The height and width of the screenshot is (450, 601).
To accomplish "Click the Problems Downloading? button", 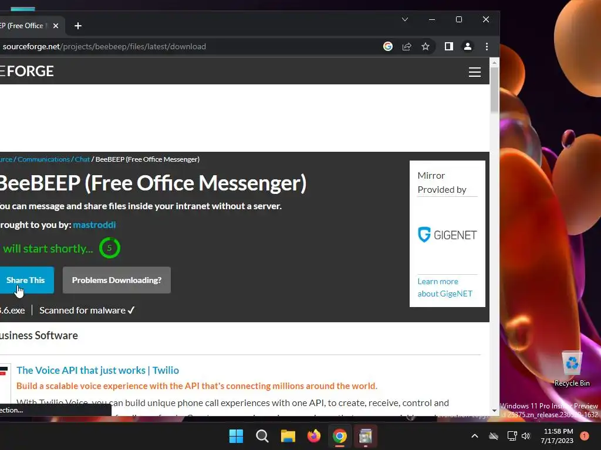I will pyautogui.click(x=117, y=280).
